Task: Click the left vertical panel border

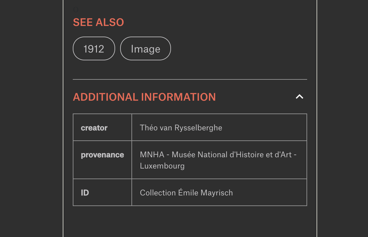Action: [63, 119]
